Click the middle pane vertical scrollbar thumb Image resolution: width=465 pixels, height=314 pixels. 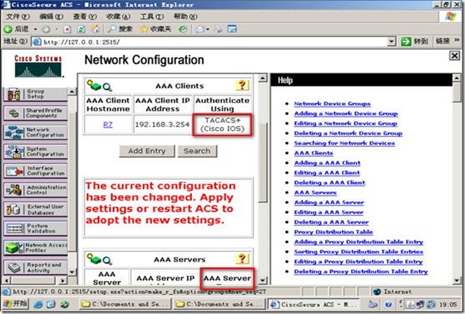pyautogui.click(x=263, y=162)
